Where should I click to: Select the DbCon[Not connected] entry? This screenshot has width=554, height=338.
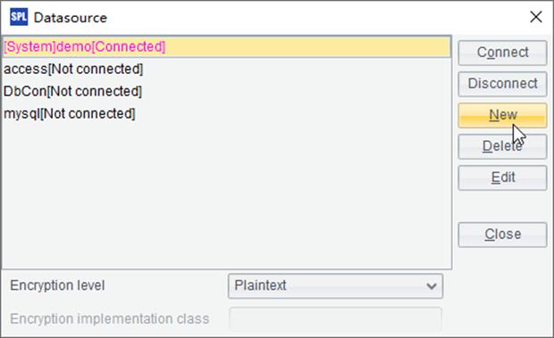pyautogui.click(x=227, y=91)
